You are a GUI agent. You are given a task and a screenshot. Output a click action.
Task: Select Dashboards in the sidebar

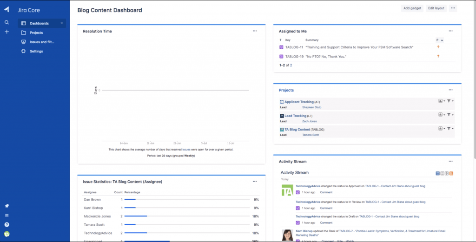tap(42, 23)
